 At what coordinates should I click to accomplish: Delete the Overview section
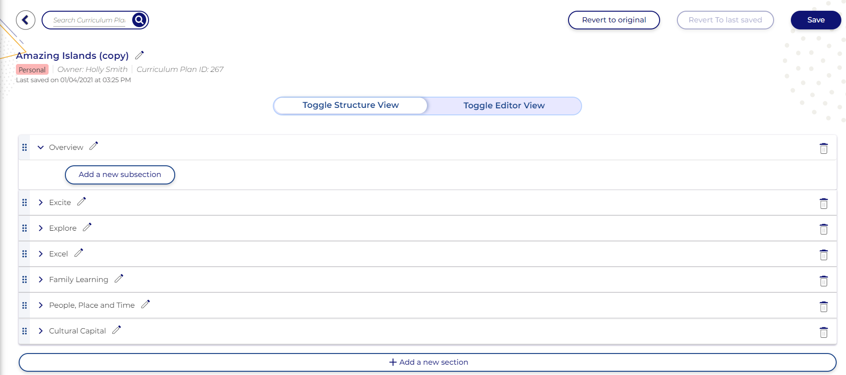tap(824, 149)
